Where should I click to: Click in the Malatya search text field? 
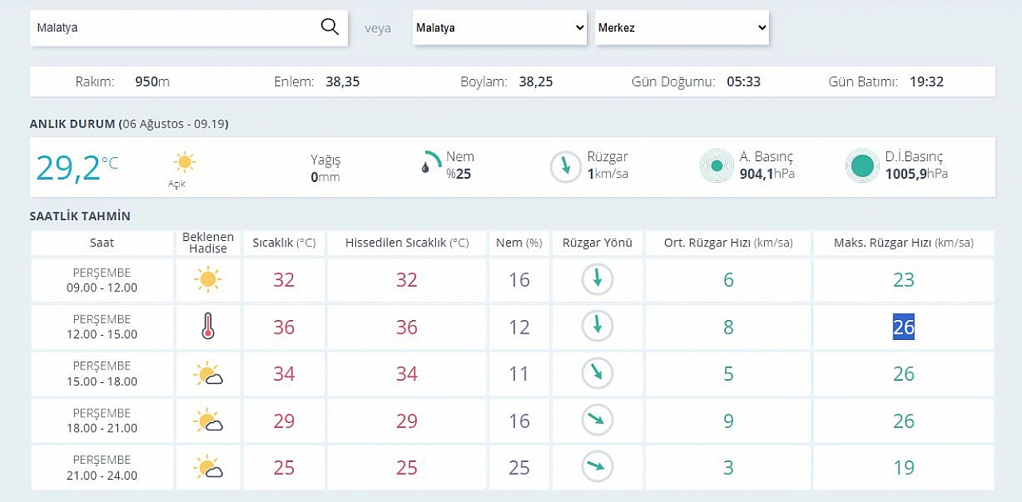tap(176, 27)
